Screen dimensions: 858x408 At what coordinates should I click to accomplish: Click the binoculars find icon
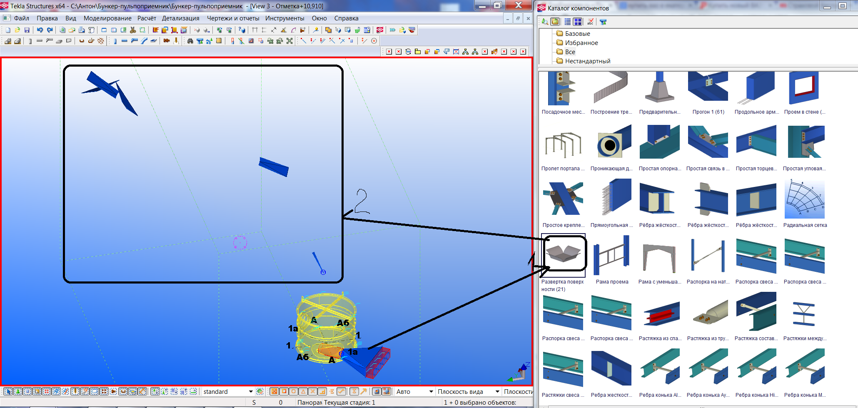pos(190,41)
